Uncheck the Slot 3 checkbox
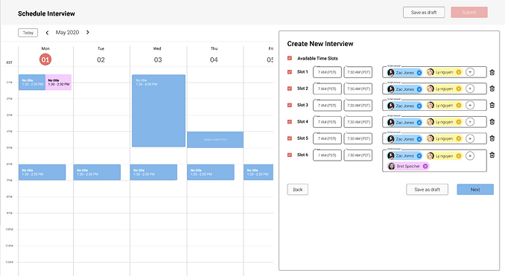Image resolution: width=505 pixels, height=276 pixels. click(290, 105)
